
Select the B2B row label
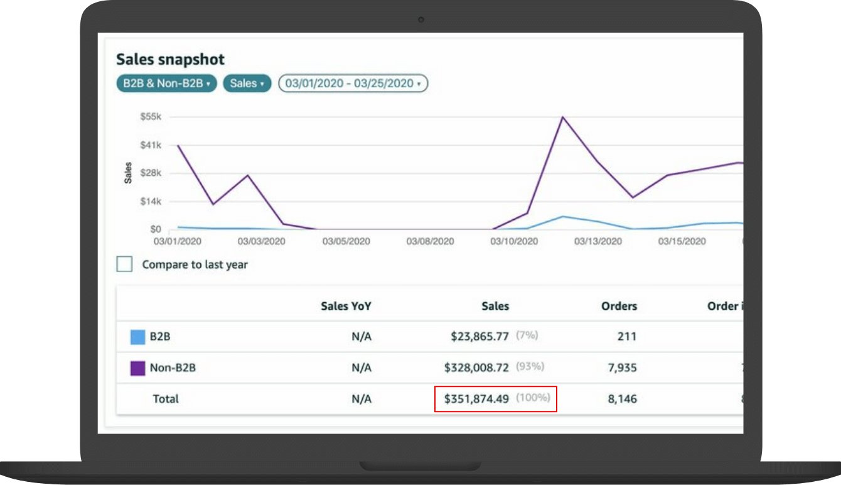point(160,337)
